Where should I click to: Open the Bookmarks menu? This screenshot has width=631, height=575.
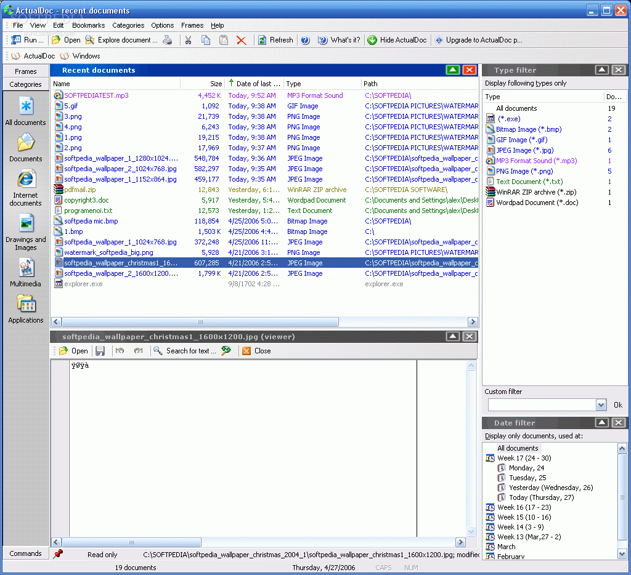(89, 25)
